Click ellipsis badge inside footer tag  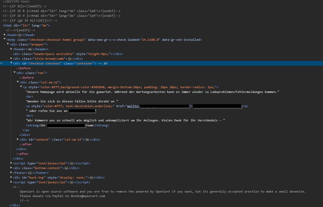point(30,173)
